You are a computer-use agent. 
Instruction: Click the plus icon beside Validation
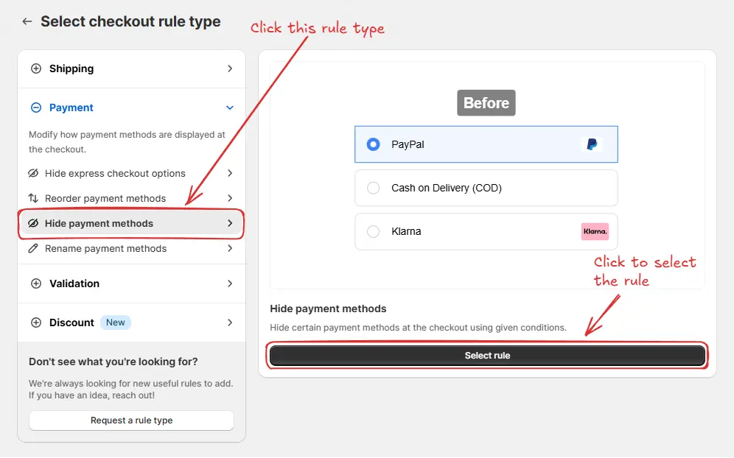click(35, 283)
